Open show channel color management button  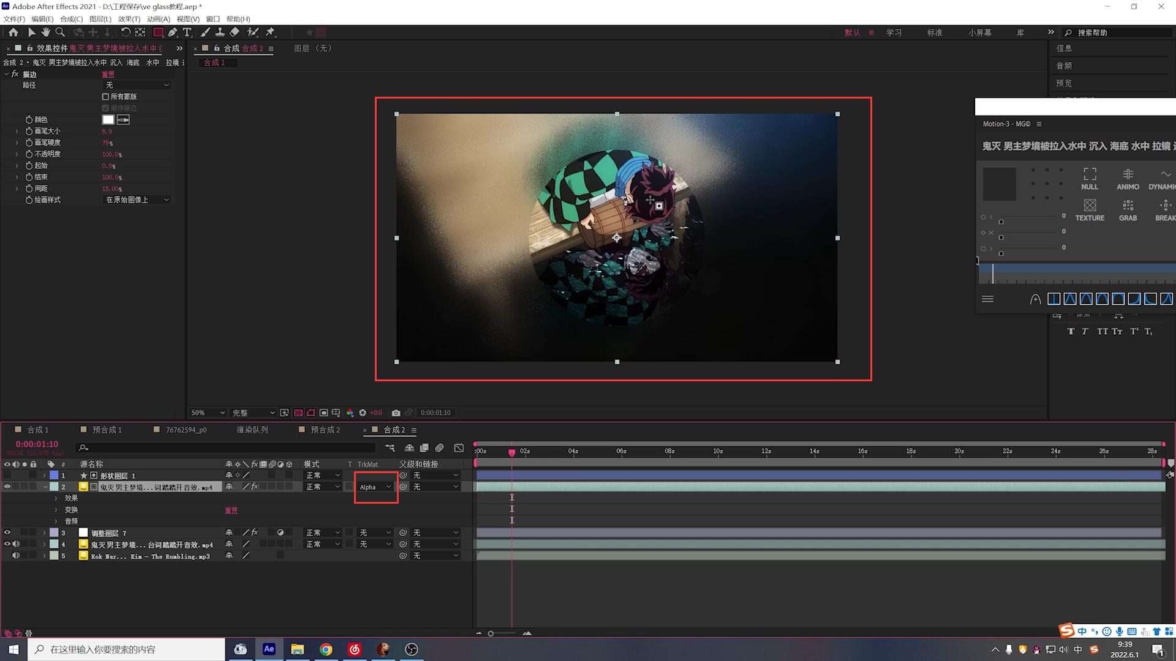point(350,413)
